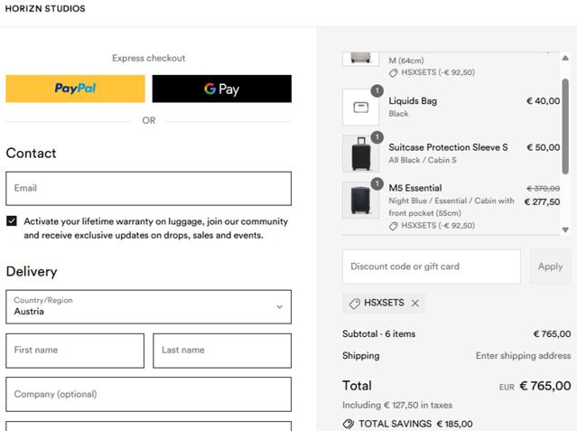This screenshot has width=577, height=431.
Task: Open the M (64cm) item thumbnail
Action: click(x=360, y=59)
